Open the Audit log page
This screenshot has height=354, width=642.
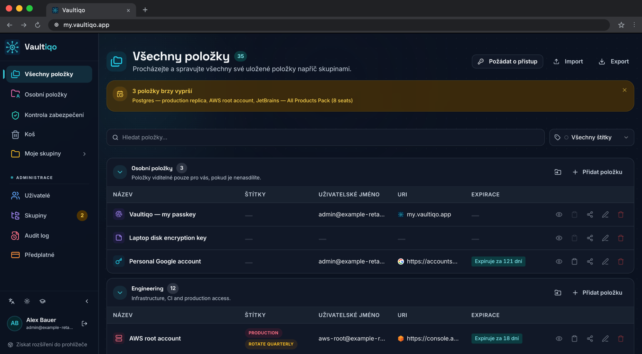[49, 236]
